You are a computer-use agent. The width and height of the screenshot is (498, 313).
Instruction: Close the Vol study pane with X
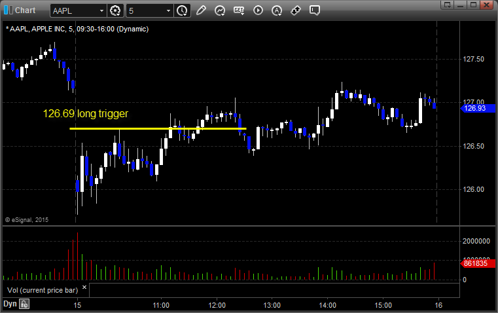(84, 287)
